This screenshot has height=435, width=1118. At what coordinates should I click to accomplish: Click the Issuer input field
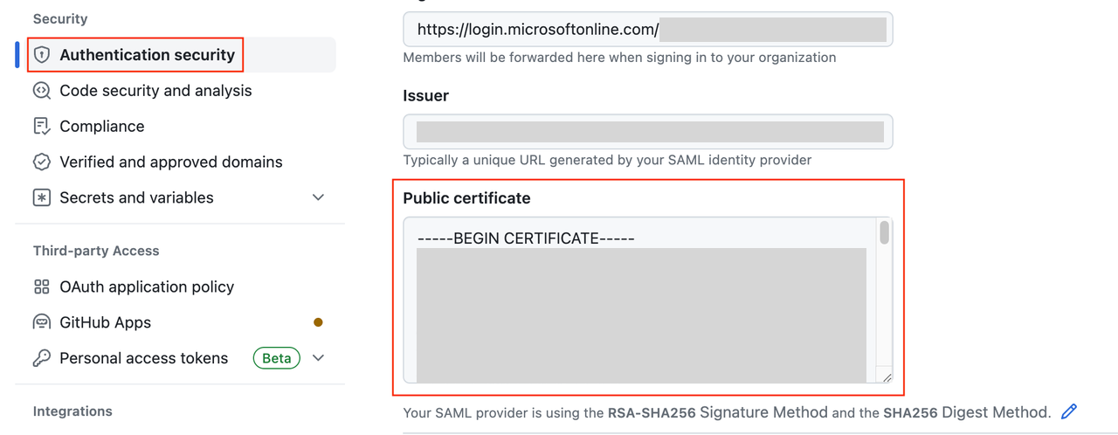coord(647,132)
